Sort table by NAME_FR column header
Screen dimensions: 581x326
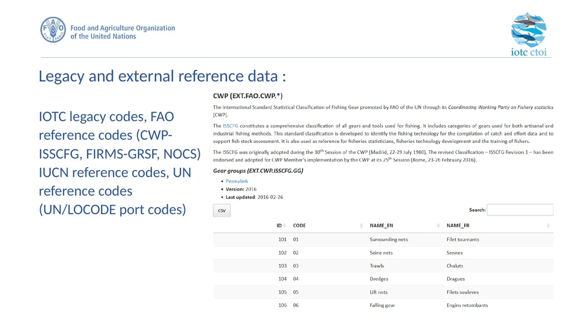(x=458, y=225)
